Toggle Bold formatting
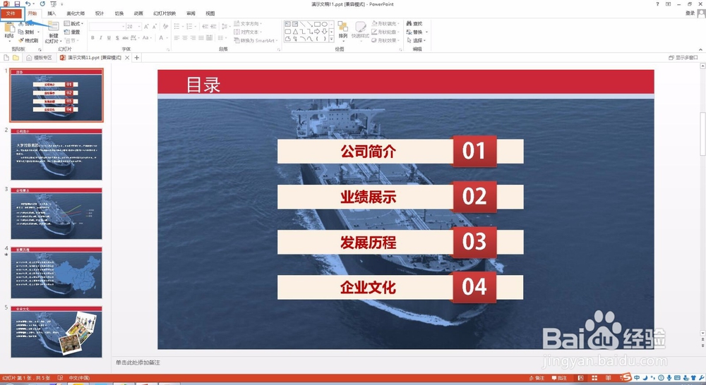Viewport: 706px width, 385px height. point(92,38)
